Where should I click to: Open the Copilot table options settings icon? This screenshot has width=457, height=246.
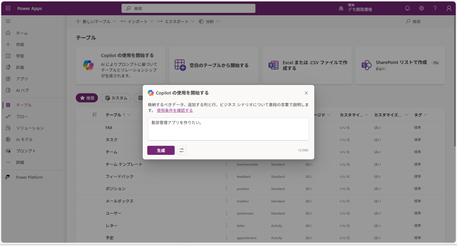point(181,150)
